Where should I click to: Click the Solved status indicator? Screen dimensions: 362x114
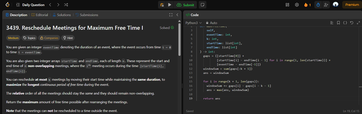[x=167, y=28]
